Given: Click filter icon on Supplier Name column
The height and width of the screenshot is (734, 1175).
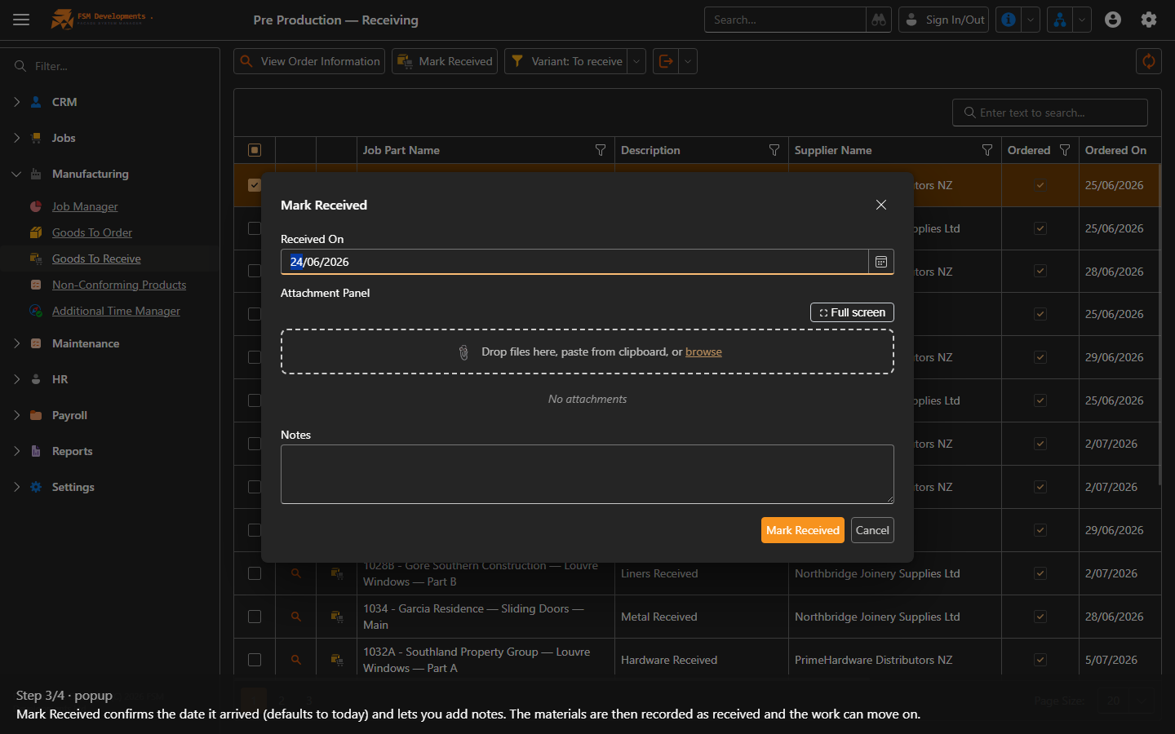Looking at the screenshot, I should [987, 150].
